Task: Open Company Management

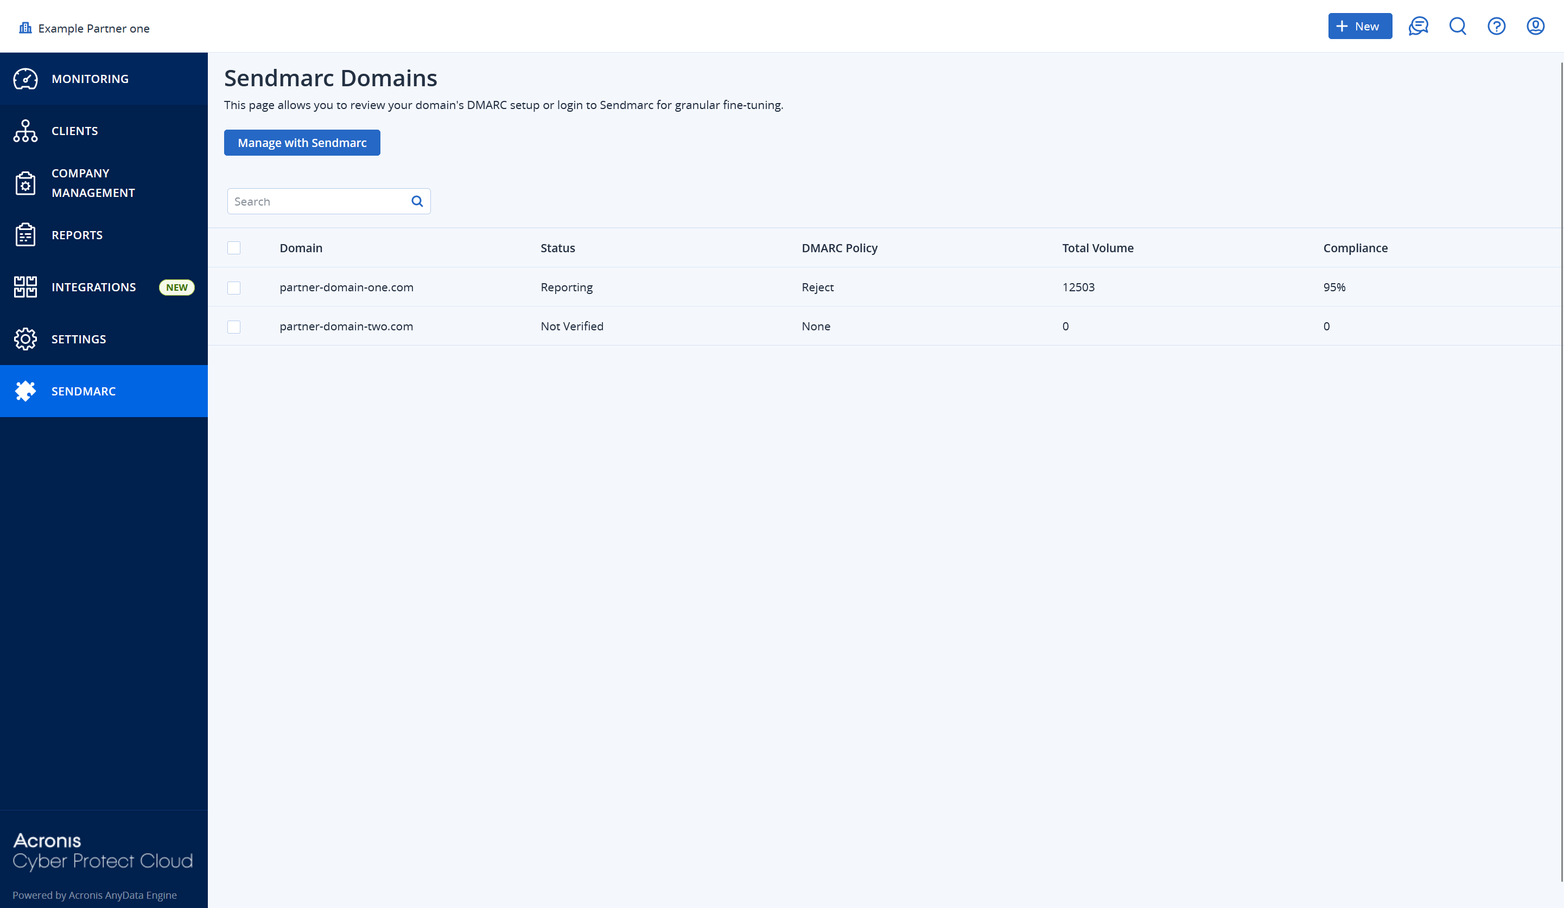Action: click(x=94, y=182)
